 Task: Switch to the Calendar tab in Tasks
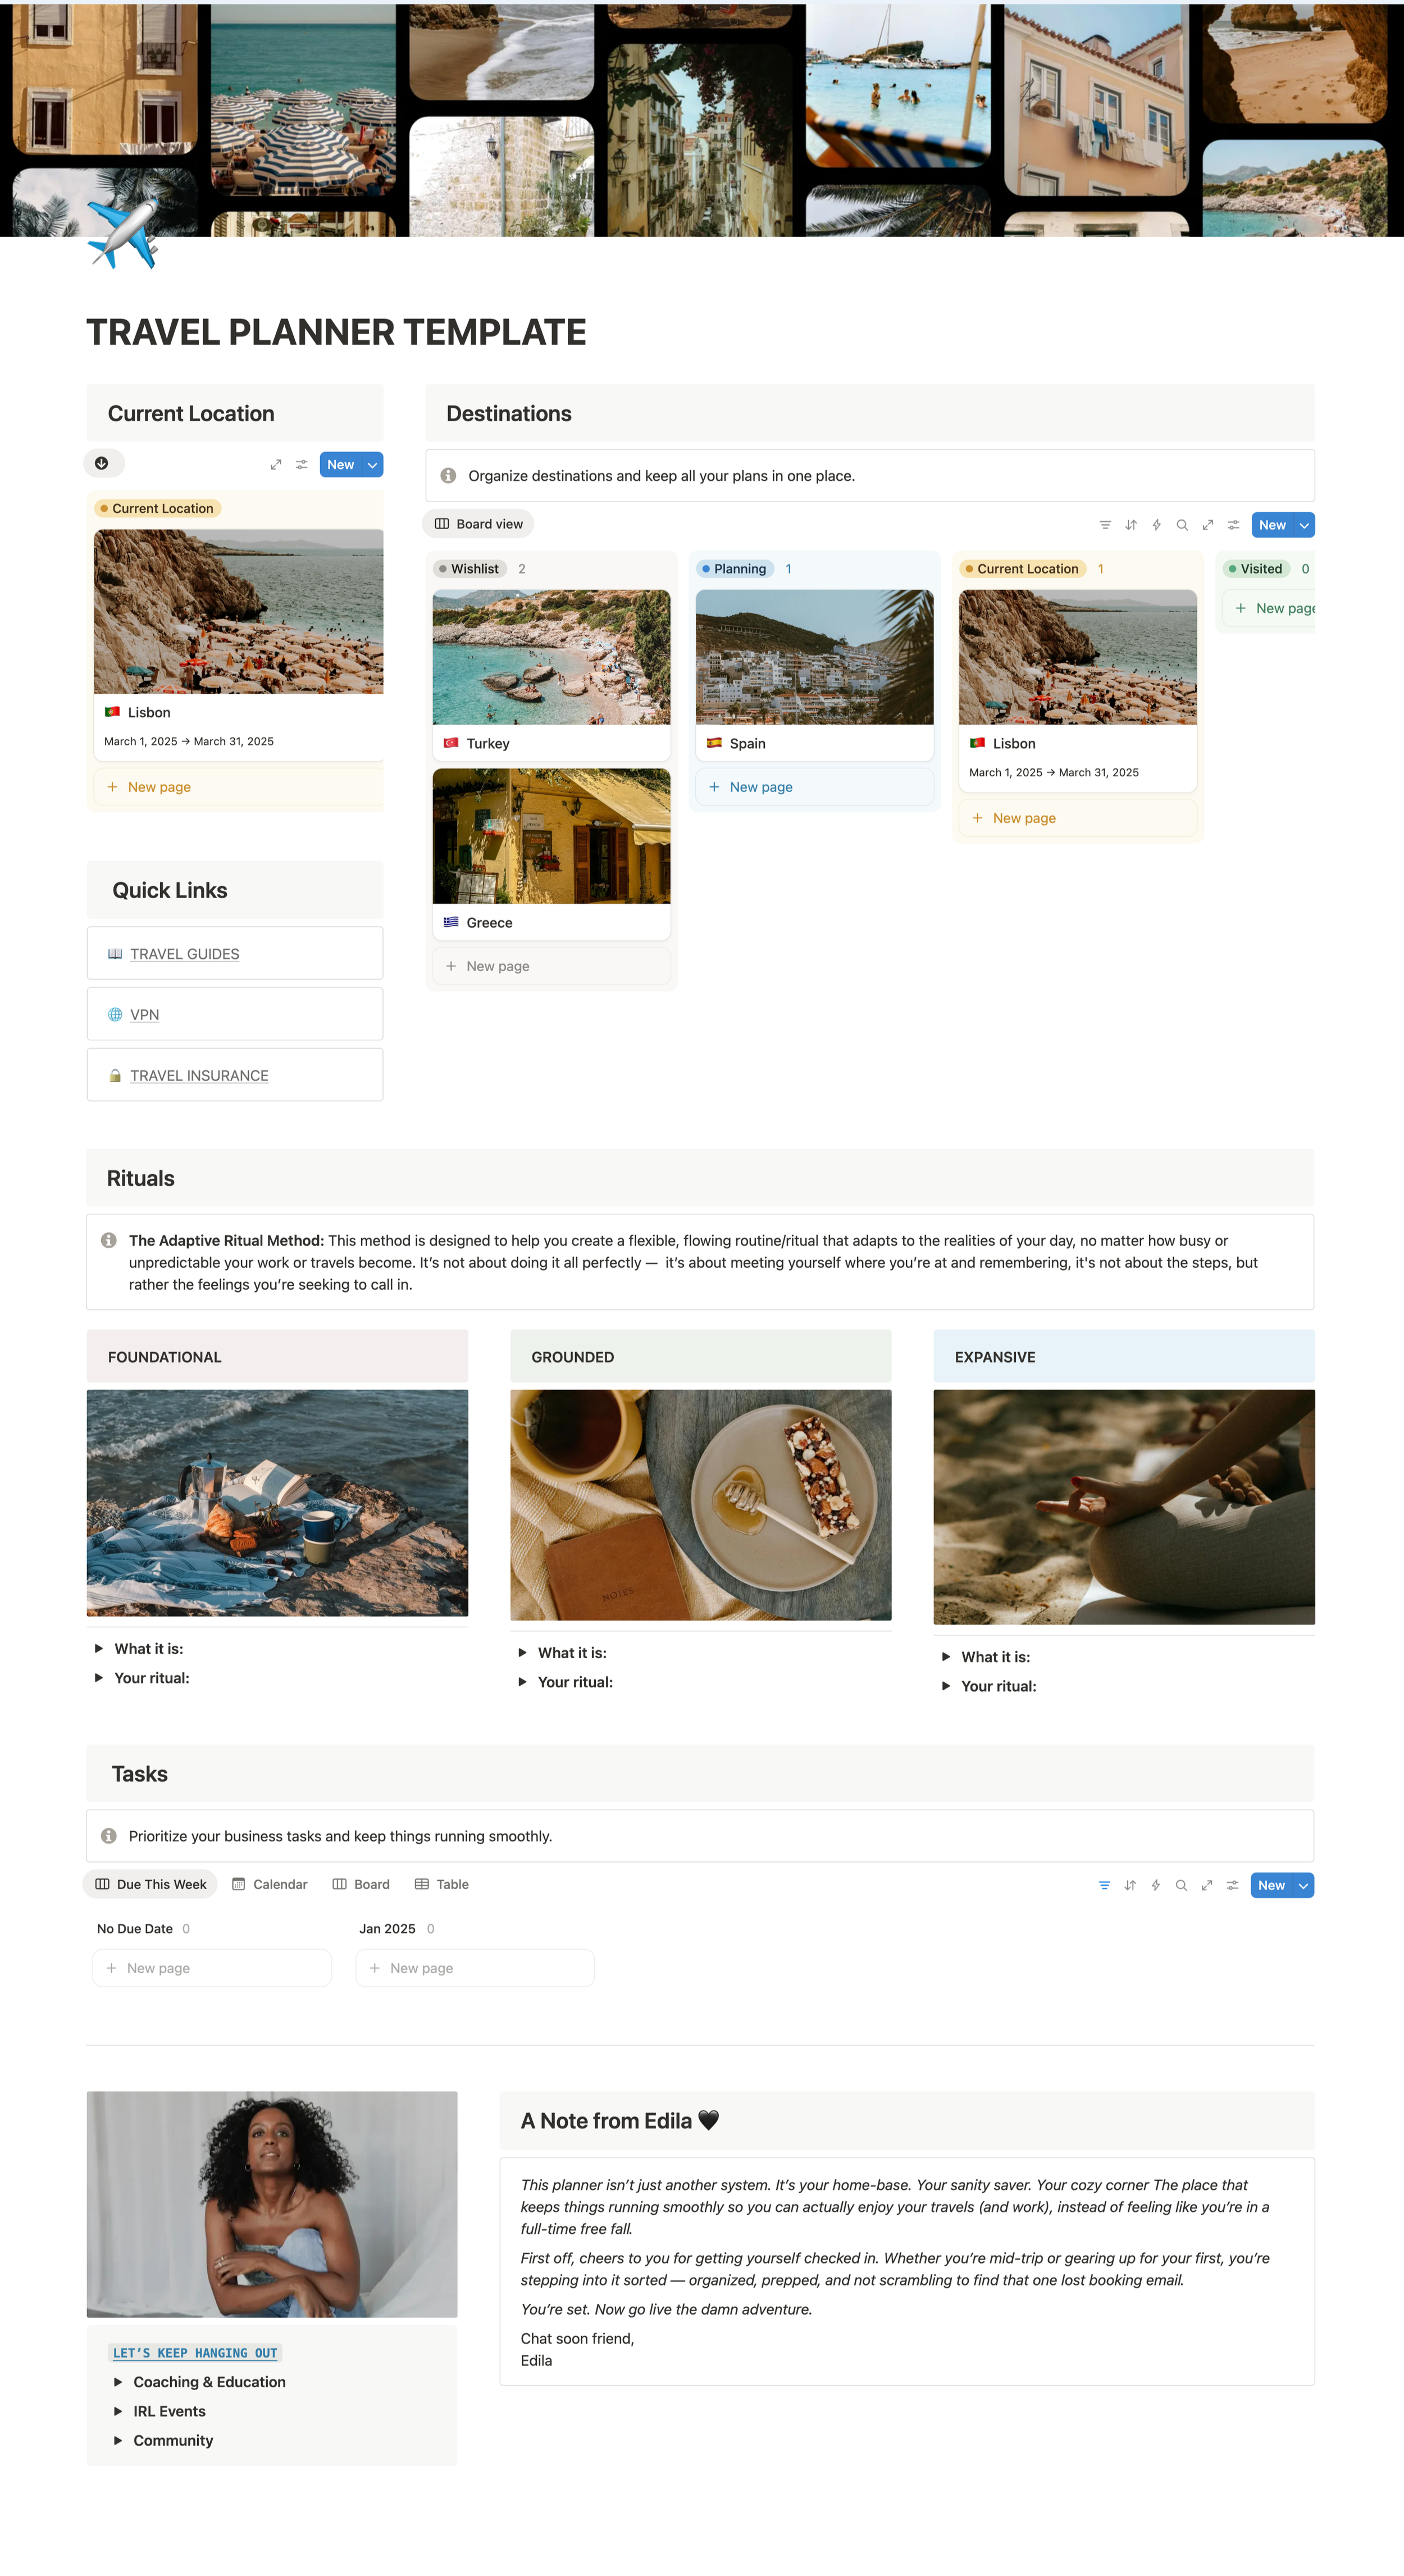point(270,1884)
